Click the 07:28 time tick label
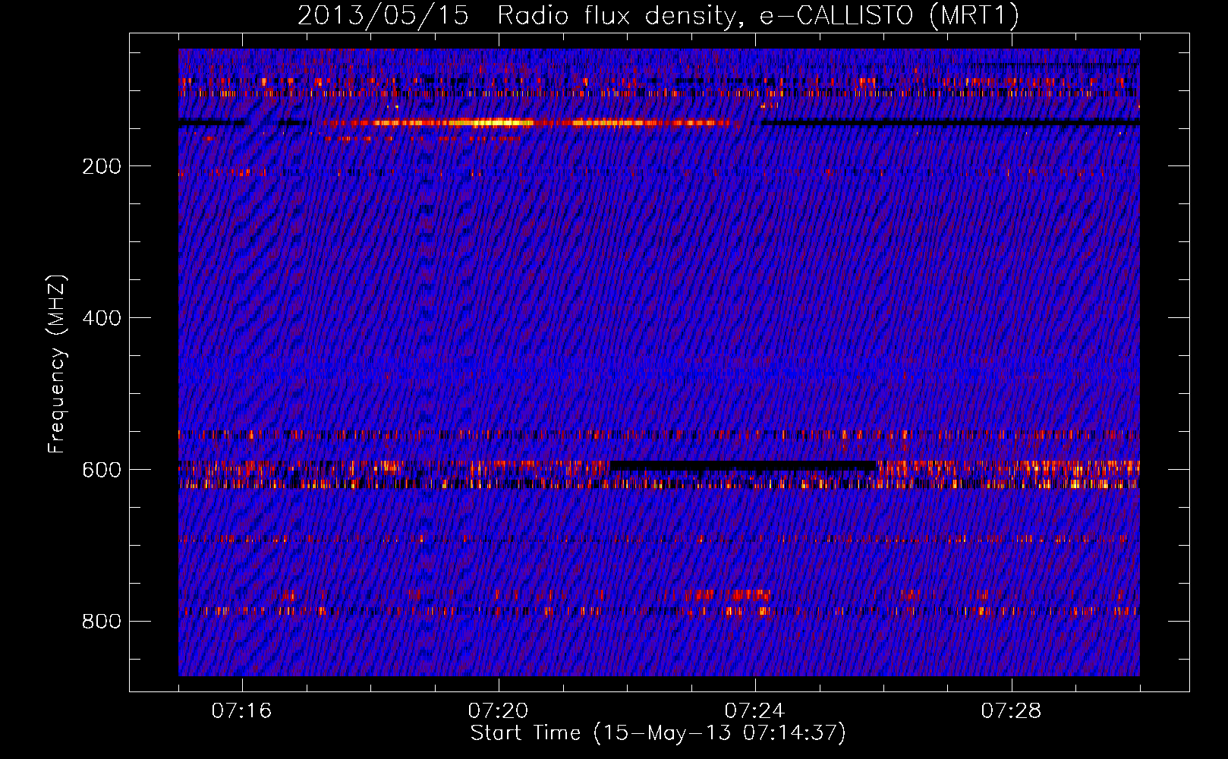1228x759 pixels. 1012,710
